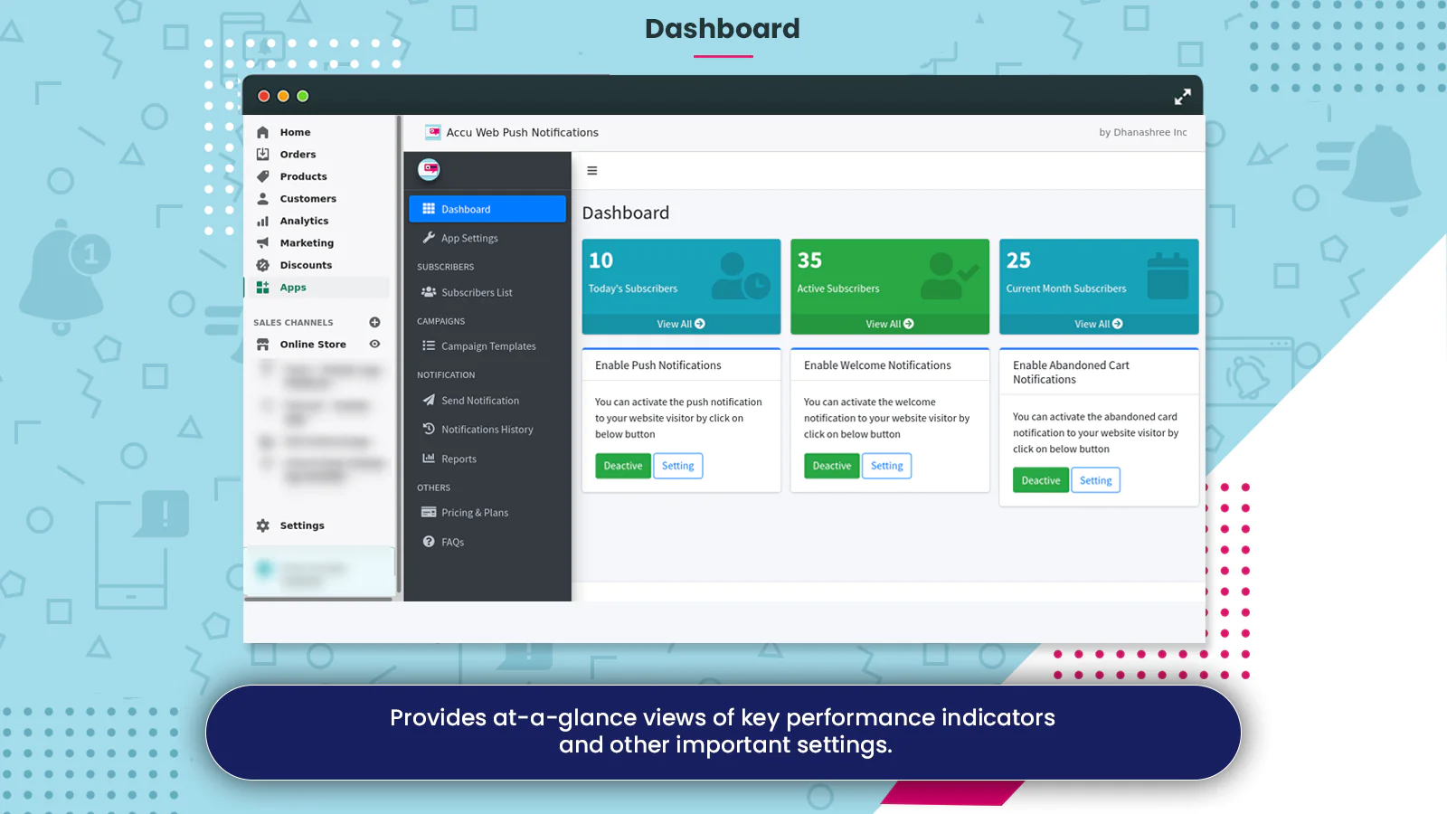Image resolution: width=1447 pixels, height=814 pixels.
Task: Click the Today's Subscribers count 10
Action: 601,260
